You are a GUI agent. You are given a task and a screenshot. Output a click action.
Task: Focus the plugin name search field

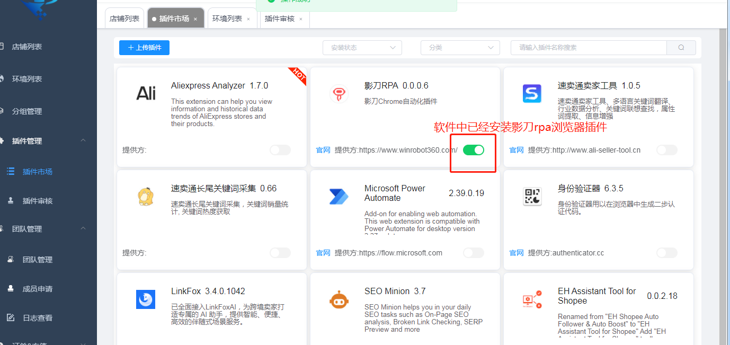coord(589,48)
